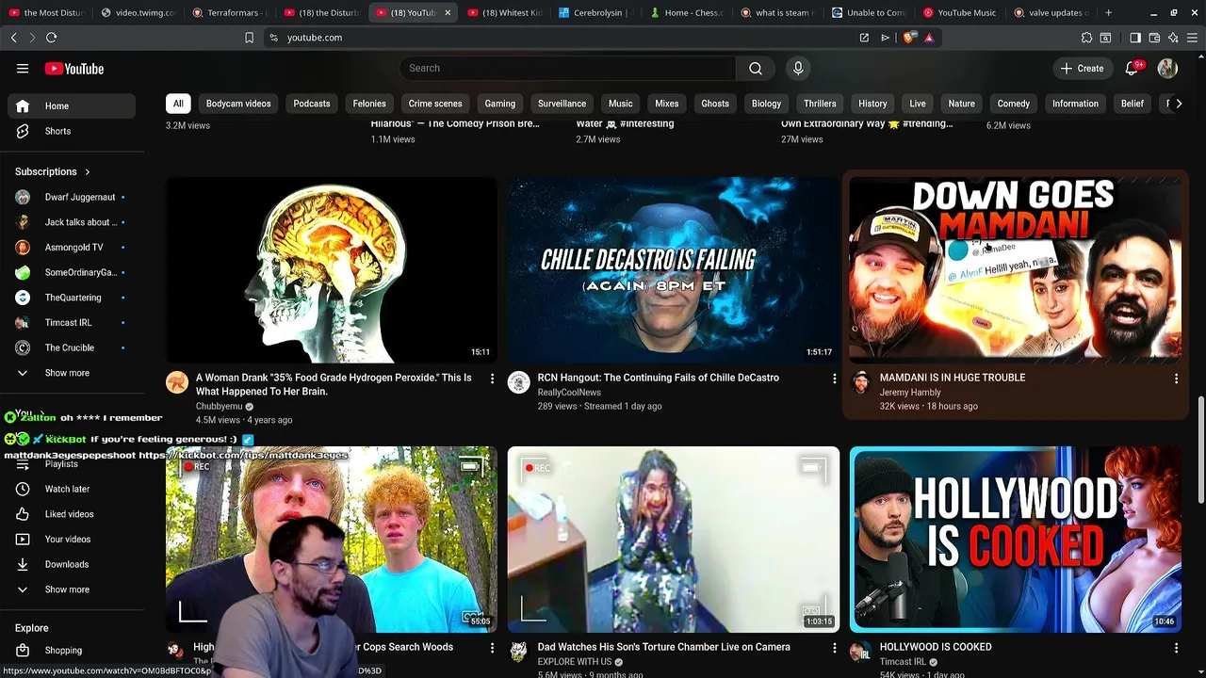Open The Crucible subscription
This screenshot has height=678, width=1206.
(73, 347)
